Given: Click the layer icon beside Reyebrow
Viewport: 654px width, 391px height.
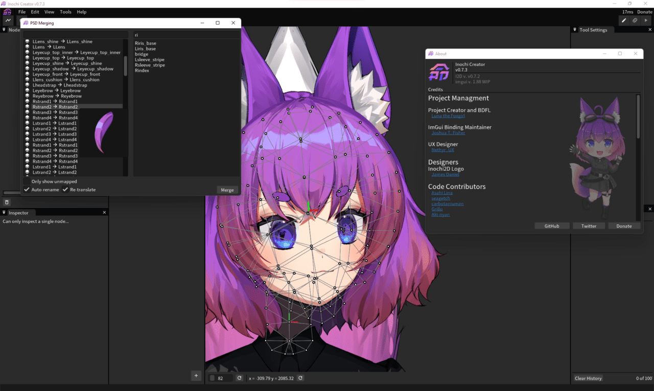Looking at the screenshot, I should point(28,96).
